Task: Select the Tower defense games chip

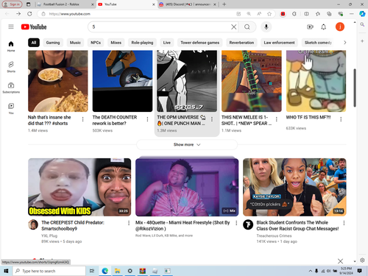Action: pyautogui.click(x=200, y=43)
